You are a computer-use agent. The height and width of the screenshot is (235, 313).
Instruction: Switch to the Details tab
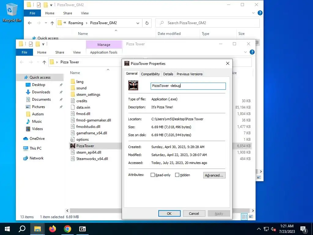pos(168,74)
